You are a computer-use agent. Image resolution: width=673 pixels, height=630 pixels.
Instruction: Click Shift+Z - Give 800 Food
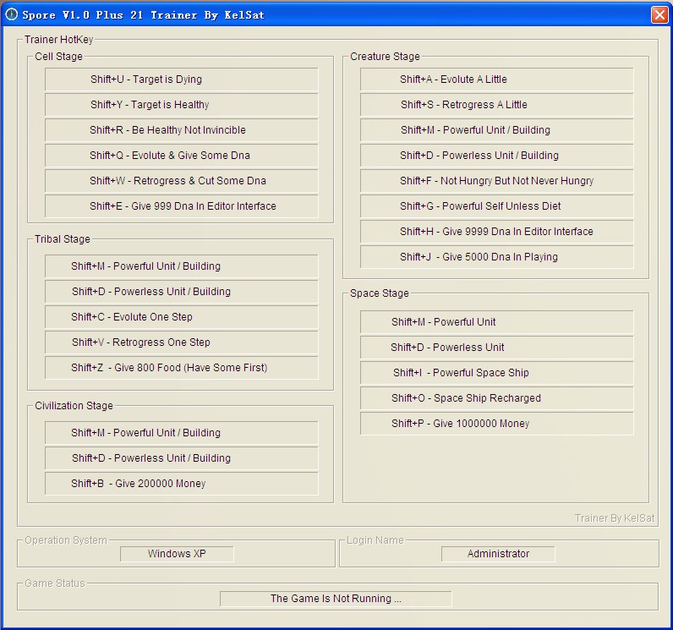tap(182, 367)
